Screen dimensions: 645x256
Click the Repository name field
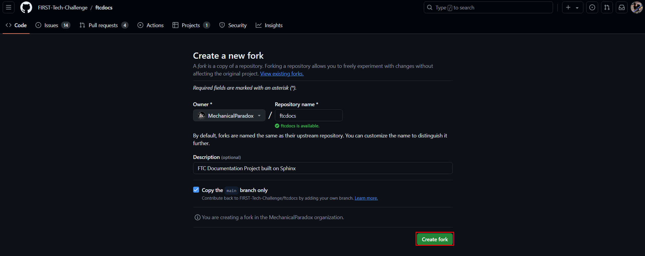[308, 116]
